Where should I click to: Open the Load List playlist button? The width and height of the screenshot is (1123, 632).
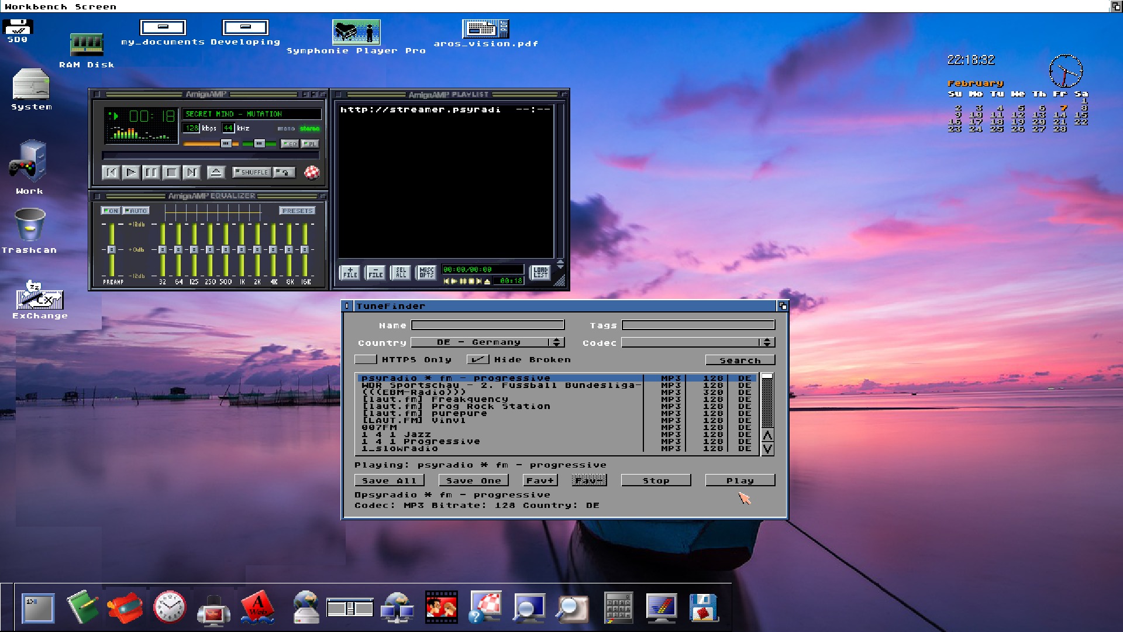click(x=540, y=272)
